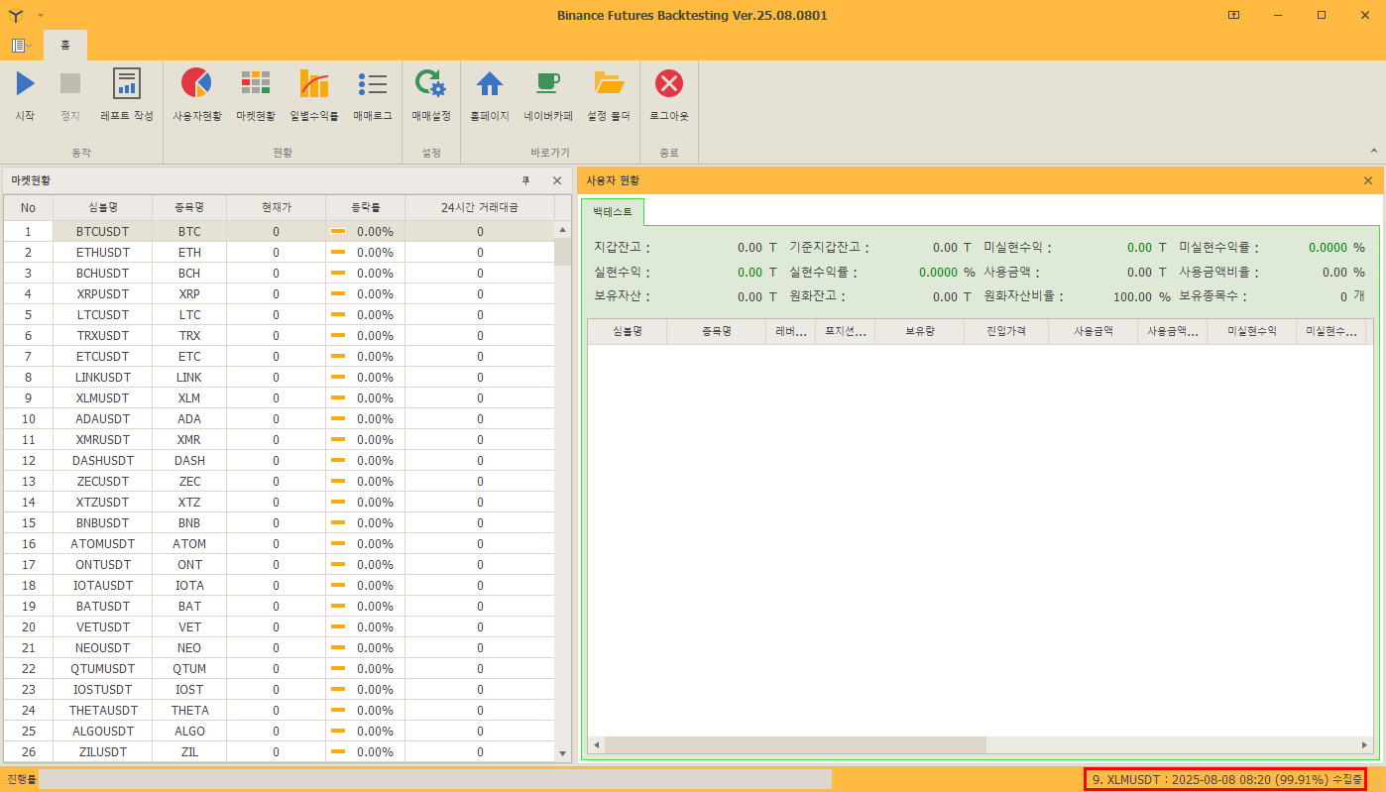Screen dimensions: 1386x792
Task: Close the 마켓현황 panel
Action: coord(557,180)
